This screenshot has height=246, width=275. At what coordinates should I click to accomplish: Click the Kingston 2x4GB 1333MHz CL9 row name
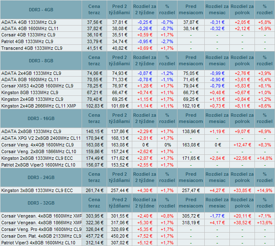pyautogui.click(x=32, y=99)
